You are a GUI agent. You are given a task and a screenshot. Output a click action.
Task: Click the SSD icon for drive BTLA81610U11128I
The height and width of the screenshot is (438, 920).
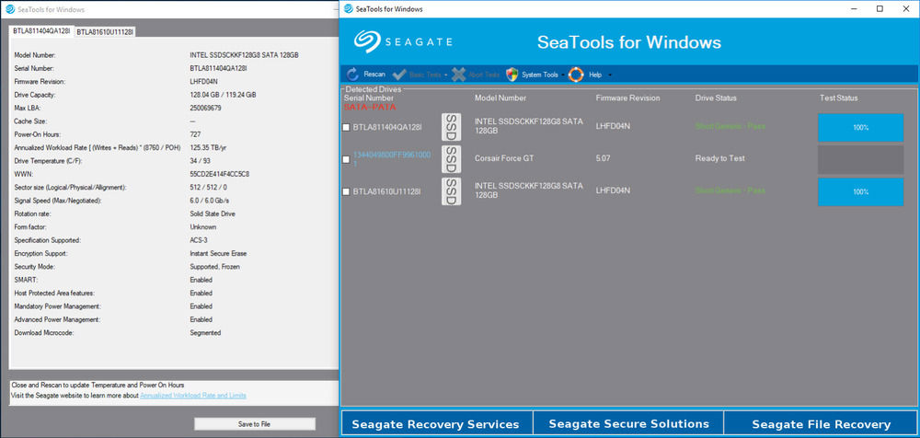(451, 191)
